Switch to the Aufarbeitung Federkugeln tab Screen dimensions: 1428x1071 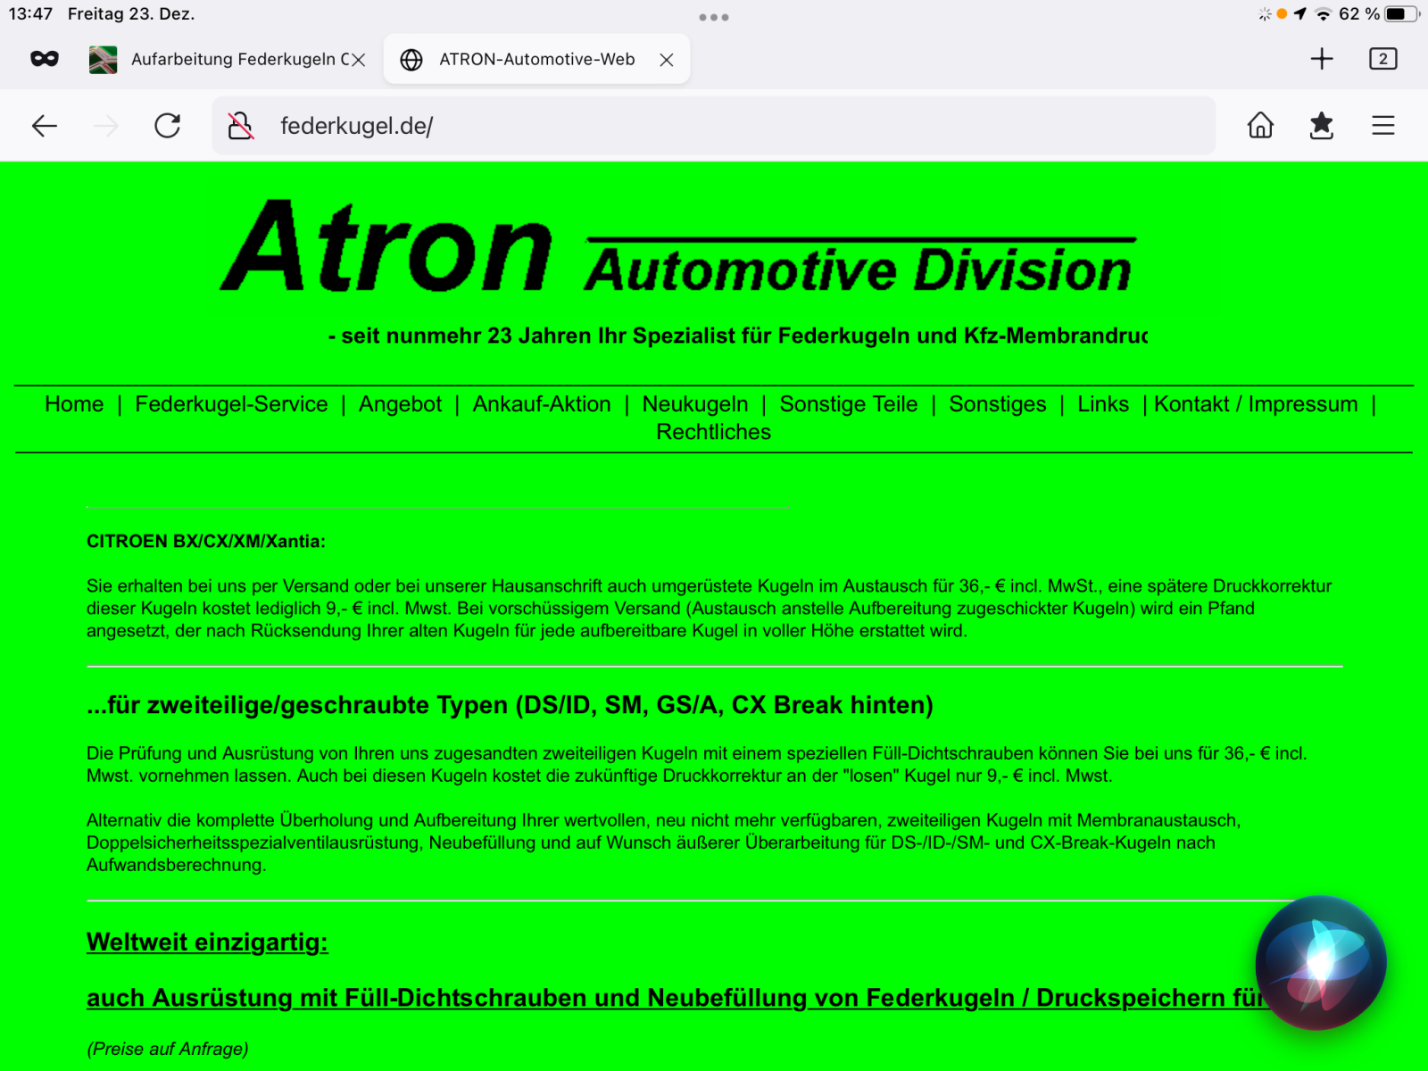(227, 60)
